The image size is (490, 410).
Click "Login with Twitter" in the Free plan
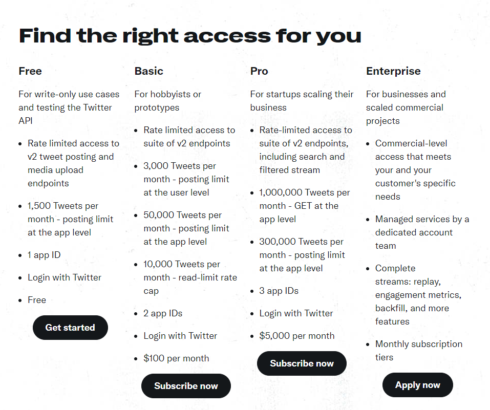click(x=65, y=277)
